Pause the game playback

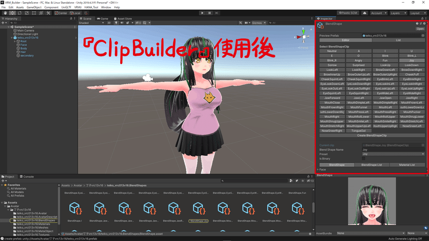210,13
